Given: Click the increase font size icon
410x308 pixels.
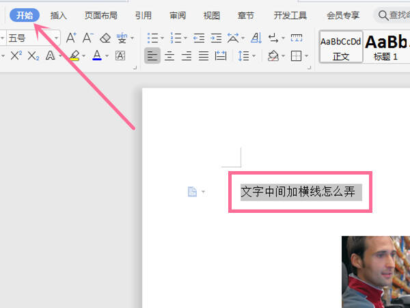Looking at the screenshot, I should click(71, 38).
